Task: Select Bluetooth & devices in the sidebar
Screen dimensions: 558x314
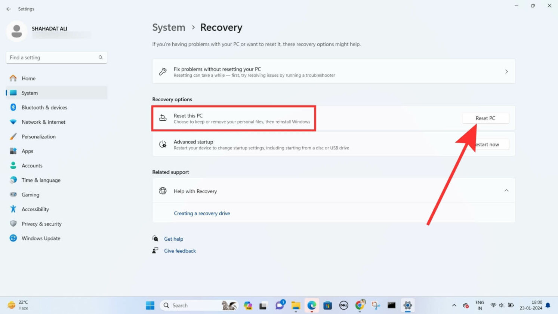Action: [44, 107]
